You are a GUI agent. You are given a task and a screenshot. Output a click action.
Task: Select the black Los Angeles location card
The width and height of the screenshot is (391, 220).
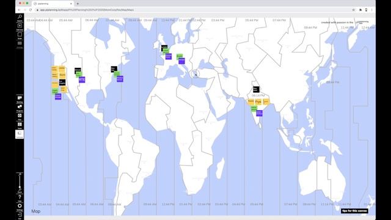[62, 82]
